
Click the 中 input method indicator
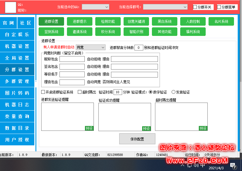[x=203, y=165]
